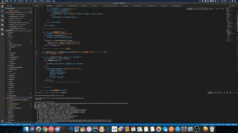Open the Manage settings gear
Viewport: 238px width, 133px height.
2,121
